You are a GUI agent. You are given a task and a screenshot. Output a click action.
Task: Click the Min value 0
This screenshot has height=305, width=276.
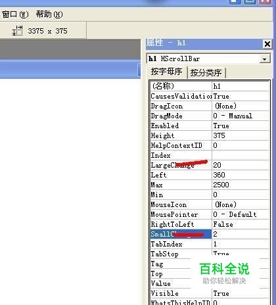[241, 195]
